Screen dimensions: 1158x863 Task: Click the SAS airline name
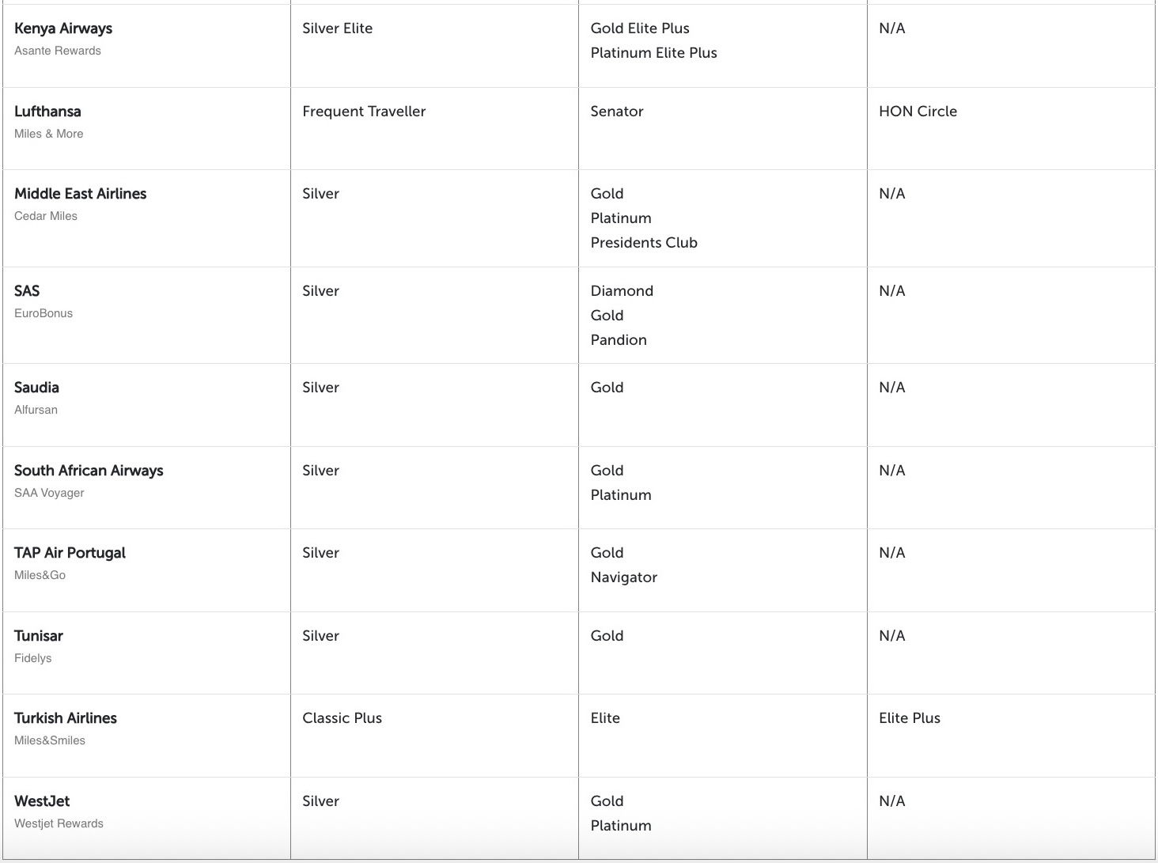click(x=27, y=291)
